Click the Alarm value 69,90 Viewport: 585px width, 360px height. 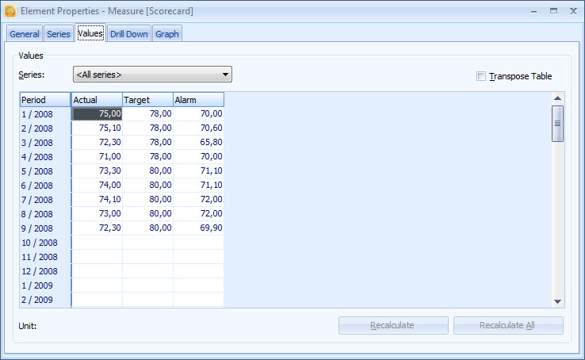(198, 228)
